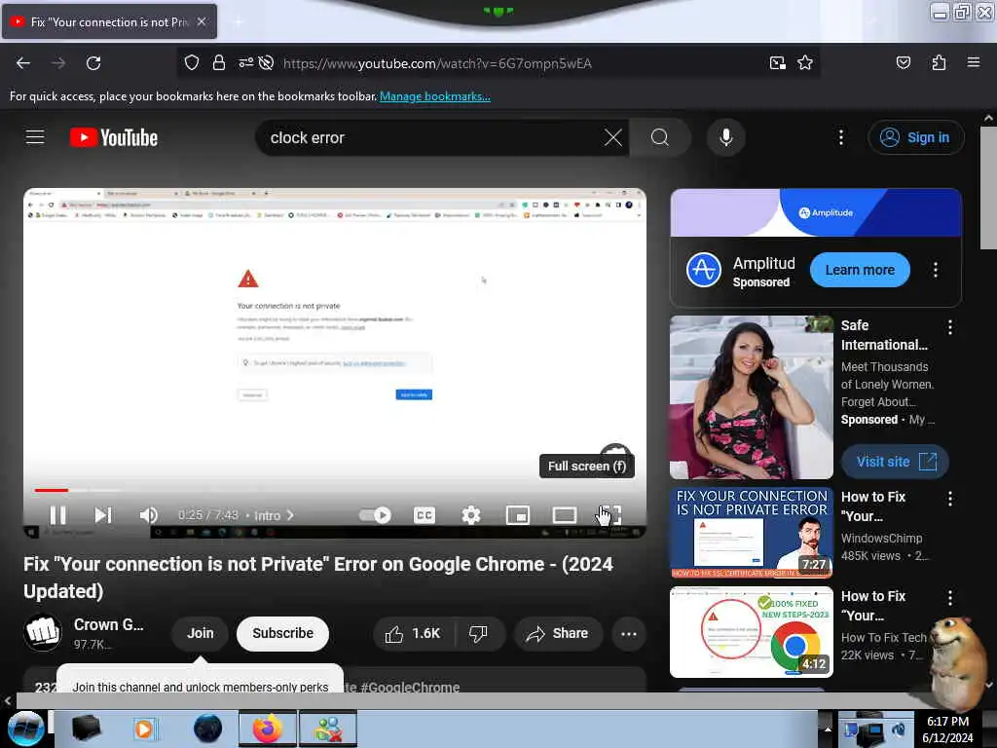Screen dimensions: 997x748
Task: Open miniplayer mode icon
Action: [x=518, y=514]
